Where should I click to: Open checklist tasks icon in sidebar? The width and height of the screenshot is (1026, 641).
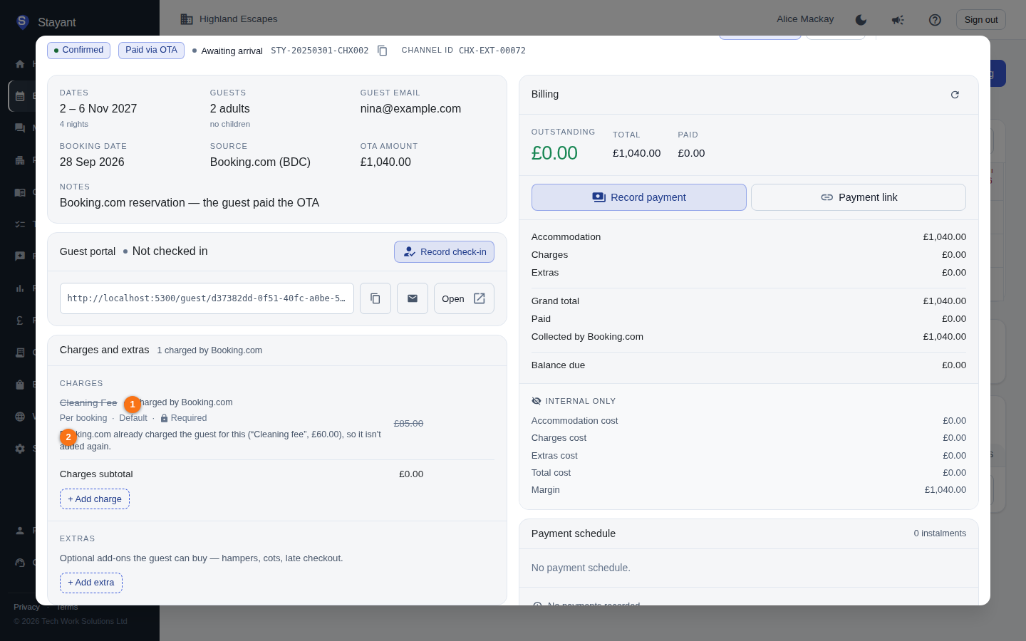(x=20, y=224)
